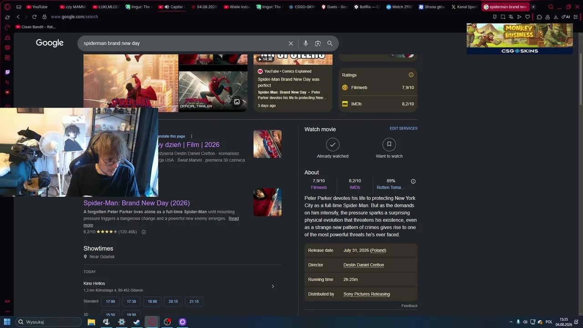Switch to the Duels - Geo tab
583x328 pixels.
click(335, 7)
